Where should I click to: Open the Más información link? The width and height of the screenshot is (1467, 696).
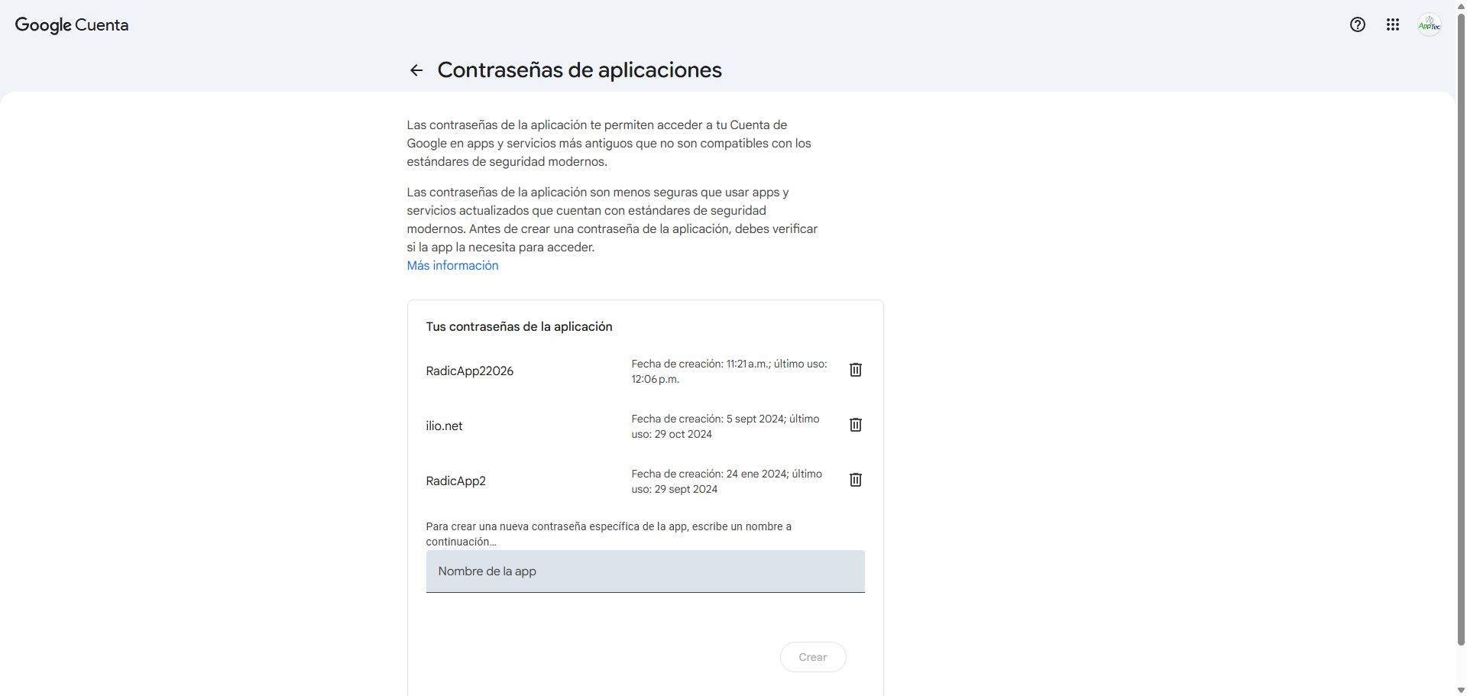pos(452,265)
